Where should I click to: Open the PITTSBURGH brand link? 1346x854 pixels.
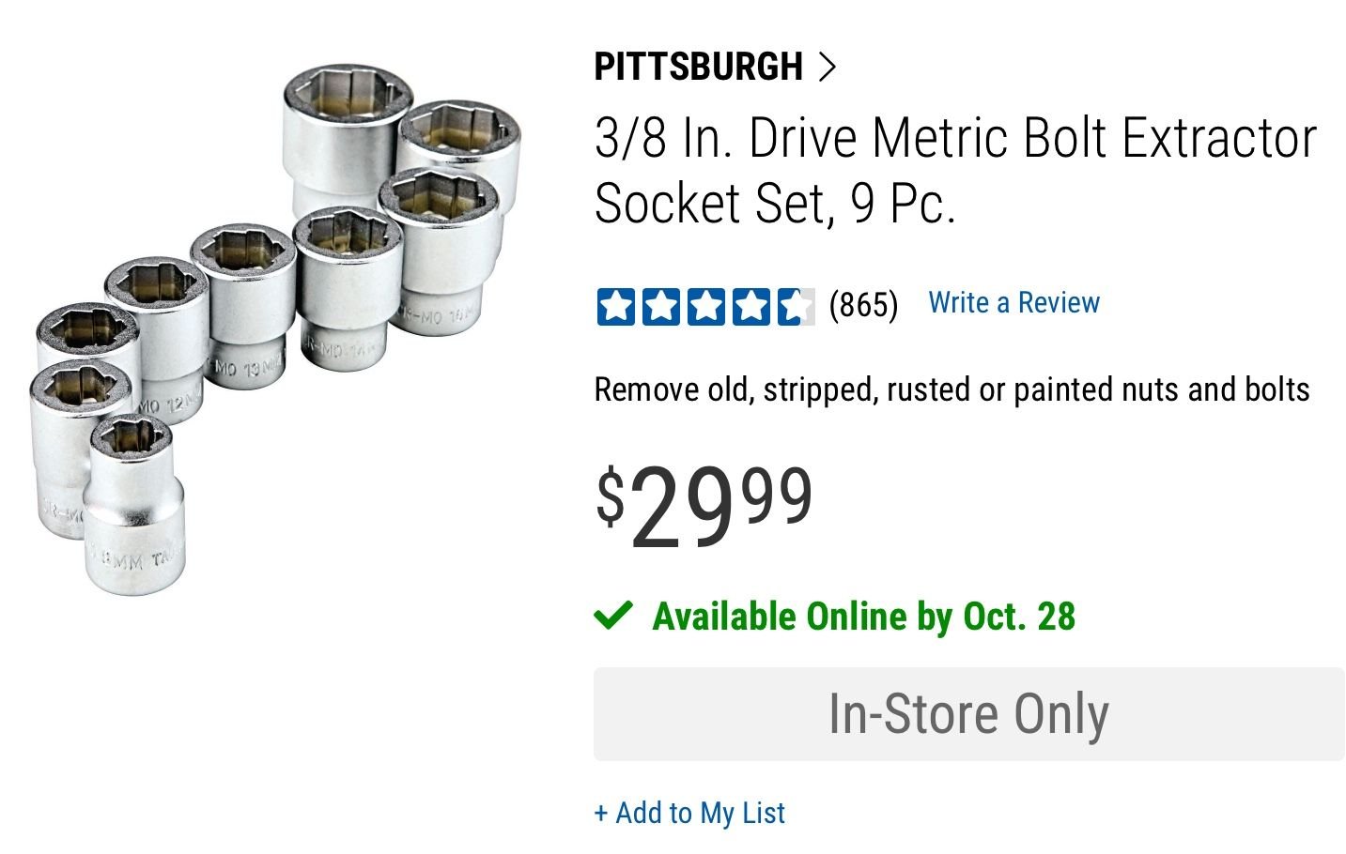(698, 67)
